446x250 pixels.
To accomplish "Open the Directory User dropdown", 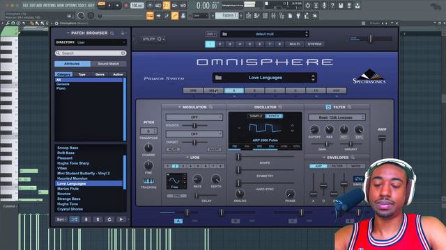I will 91,42.
